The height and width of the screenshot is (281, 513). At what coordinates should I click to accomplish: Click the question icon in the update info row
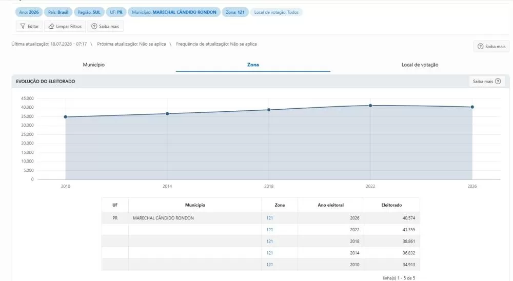click(480, 47)
